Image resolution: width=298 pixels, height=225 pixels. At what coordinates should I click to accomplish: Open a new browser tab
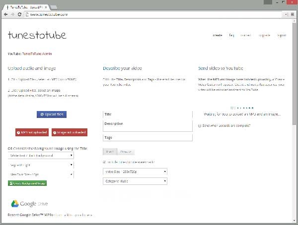tap(54, 7)
